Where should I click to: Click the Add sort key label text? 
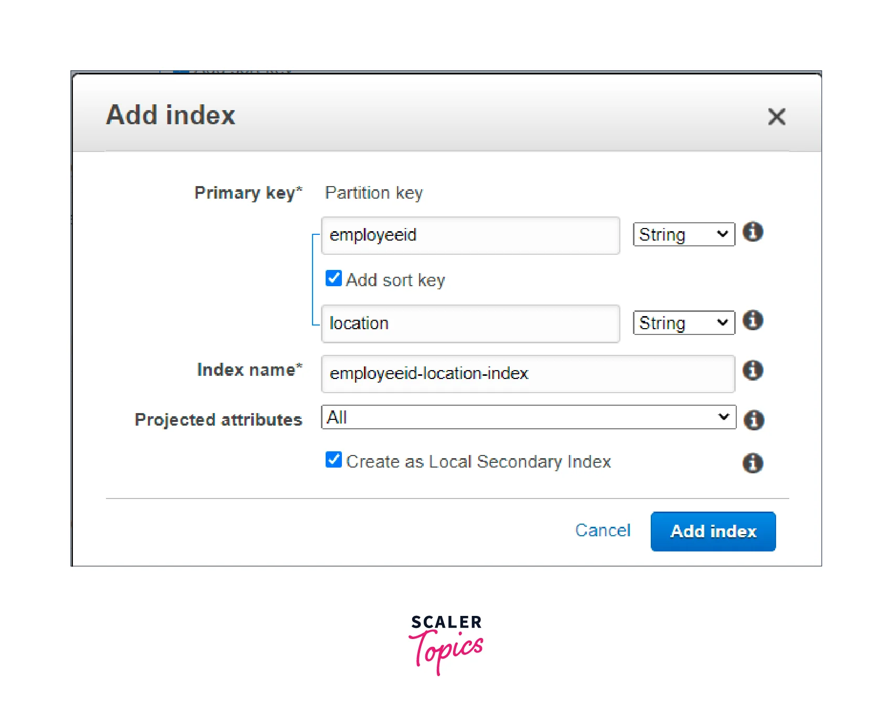(x=395, y=280)
